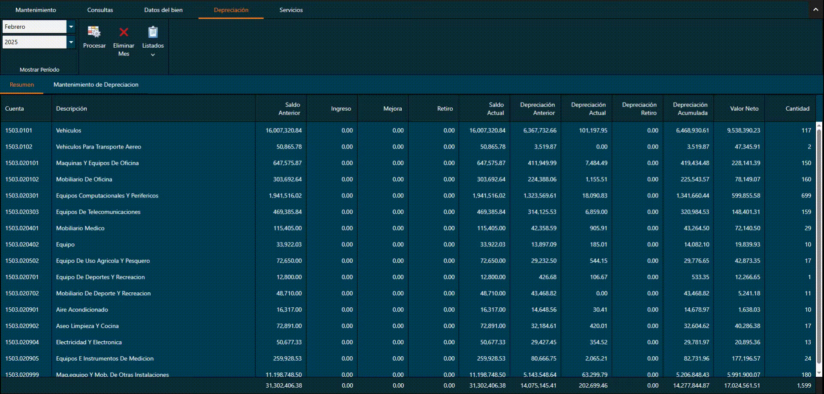Click the Depreciación Acumulada column header
This screenshot has height=394, width=824.
pos(688,109)
